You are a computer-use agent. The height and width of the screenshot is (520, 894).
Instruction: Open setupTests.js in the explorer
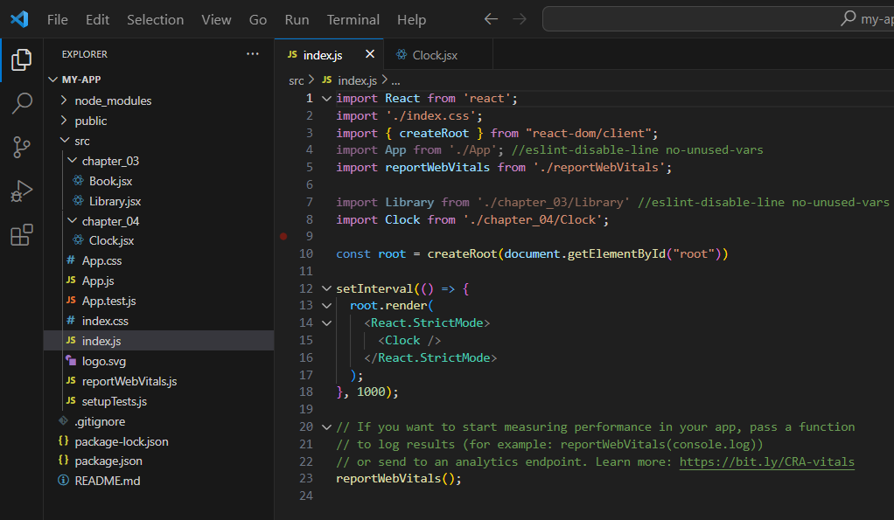click(x=114, y=401)
